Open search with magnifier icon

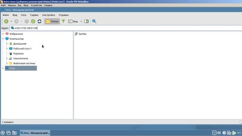tap(94, 21)
